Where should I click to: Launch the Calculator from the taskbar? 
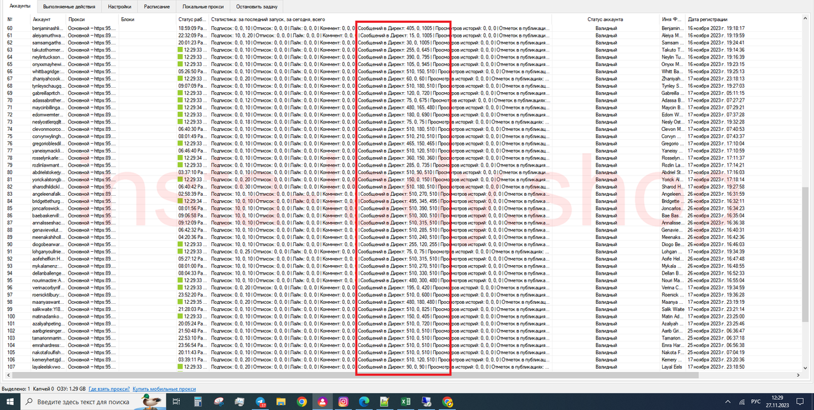pyautogui.click(x=198, y=402)
